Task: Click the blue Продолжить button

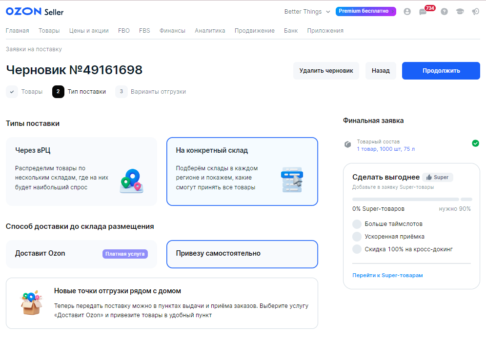Action: coord(441,71)
